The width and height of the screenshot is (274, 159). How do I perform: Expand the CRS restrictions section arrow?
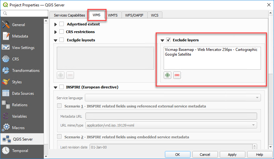(x=56, y=32)
